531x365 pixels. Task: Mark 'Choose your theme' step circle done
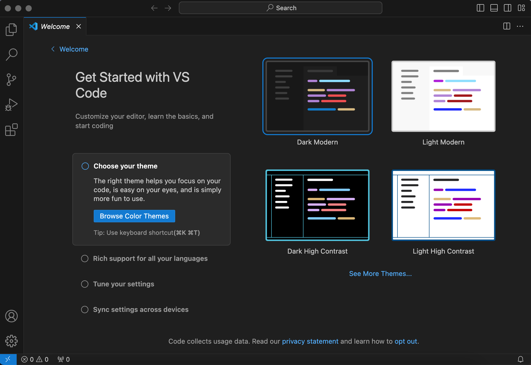[x=85, y=166]
